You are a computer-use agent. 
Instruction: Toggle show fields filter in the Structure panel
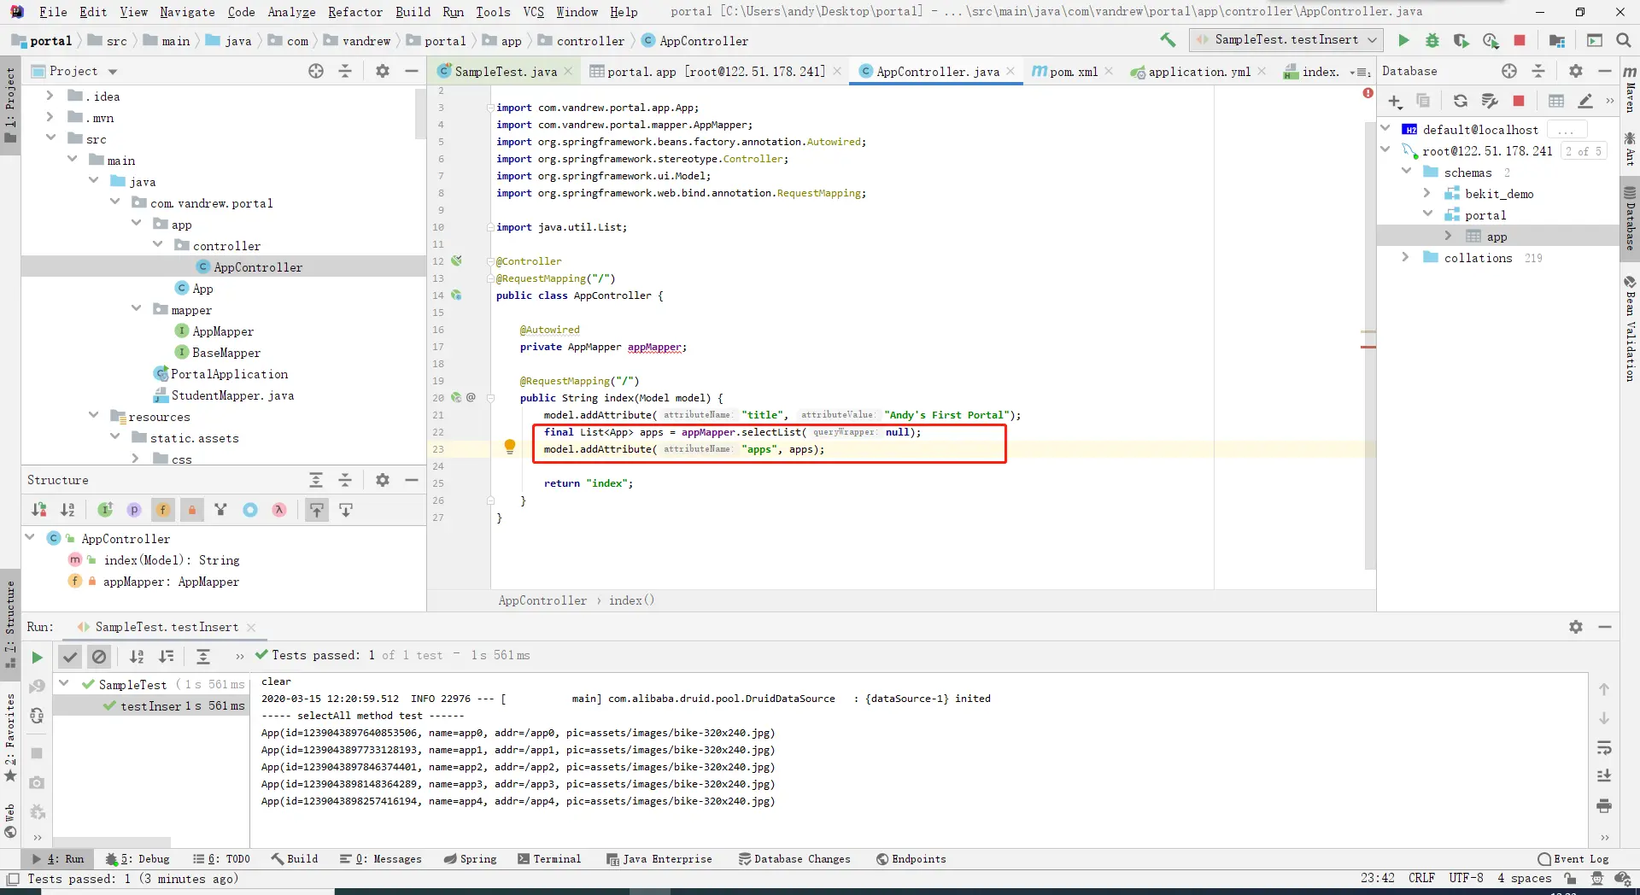pyautogui.click(x=162, y=510)
